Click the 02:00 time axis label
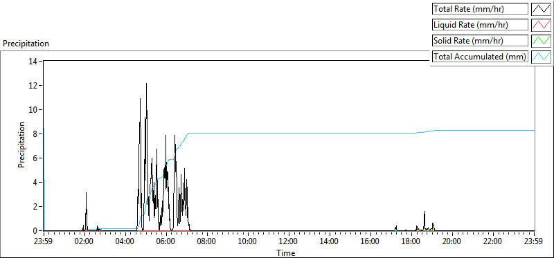 click(84, 242)
